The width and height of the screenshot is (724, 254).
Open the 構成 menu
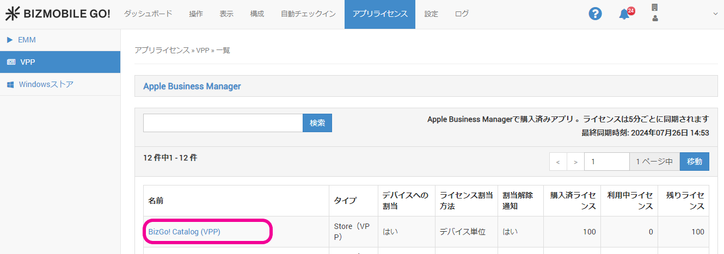point(257,14)
